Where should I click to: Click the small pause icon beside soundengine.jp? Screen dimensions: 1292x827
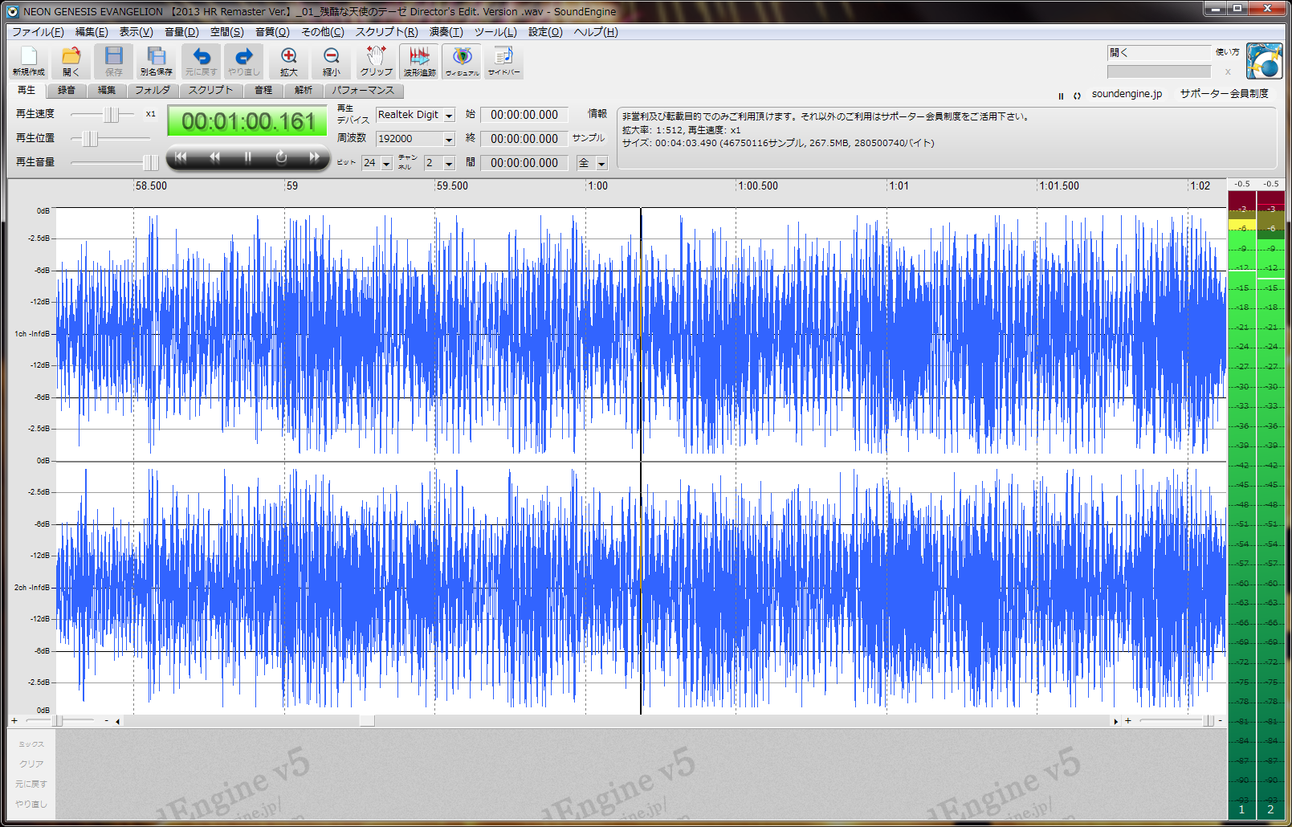click(1061, 96)
